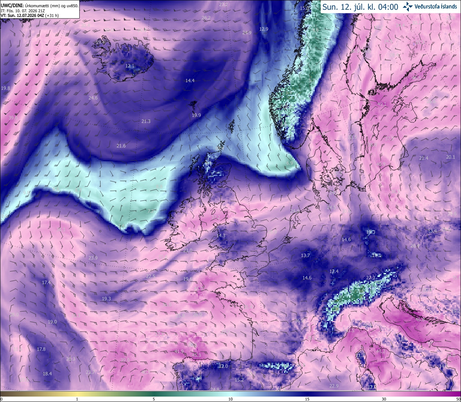Click the 6.9 value near southern Norway
461x402 pixels.
coord(290,163)
